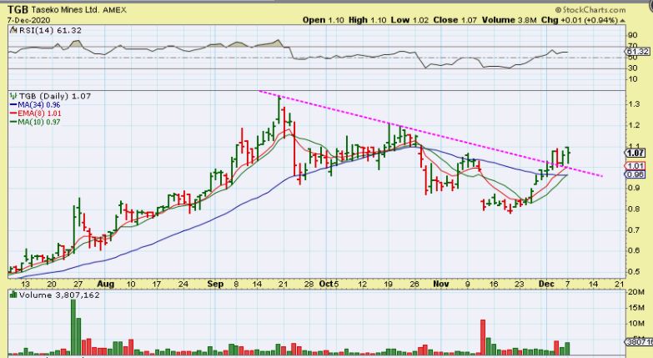This screenshot has height=358, width=653.
Task: Click the 'TGB (Daily) 1.07' legend entry
Action: coord(55,96)
